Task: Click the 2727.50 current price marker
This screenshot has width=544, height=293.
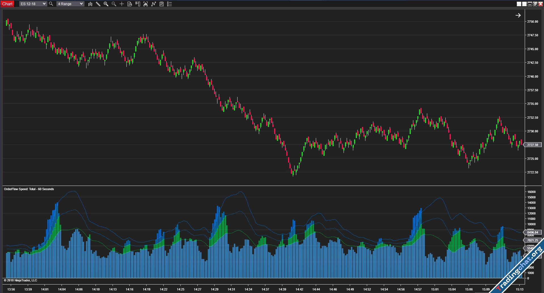Action: coord(532,145)
